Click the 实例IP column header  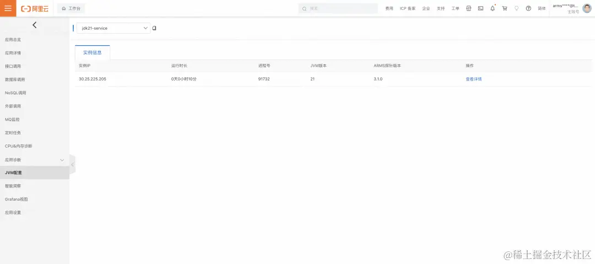[x=84, y=66]
